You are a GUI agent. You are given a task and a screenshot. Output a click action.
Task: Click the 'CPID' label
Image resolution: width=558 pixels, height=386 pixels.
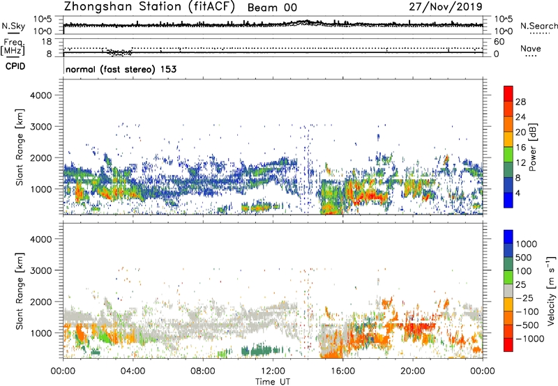[15, 66]
